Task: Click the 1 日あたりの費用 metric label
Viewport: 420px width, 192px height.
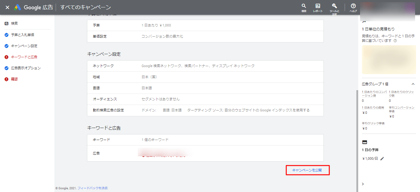Action: point(373,108)
